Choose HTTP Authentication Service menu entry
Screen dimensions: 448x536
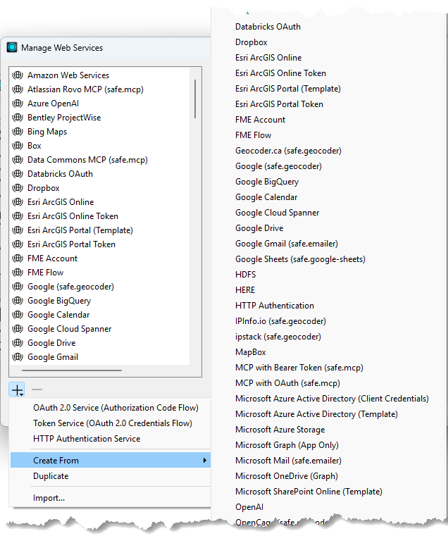(87, 439)
